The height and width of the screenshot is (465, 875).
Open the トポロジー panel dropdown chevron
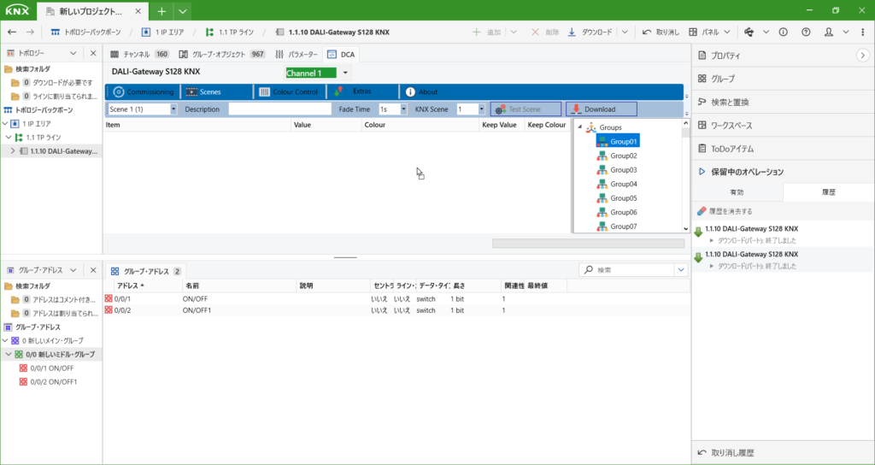click(x=73, y=53)
